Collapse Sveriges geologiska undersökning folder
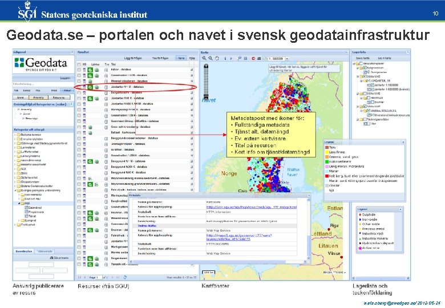 [x=15, y=191]
